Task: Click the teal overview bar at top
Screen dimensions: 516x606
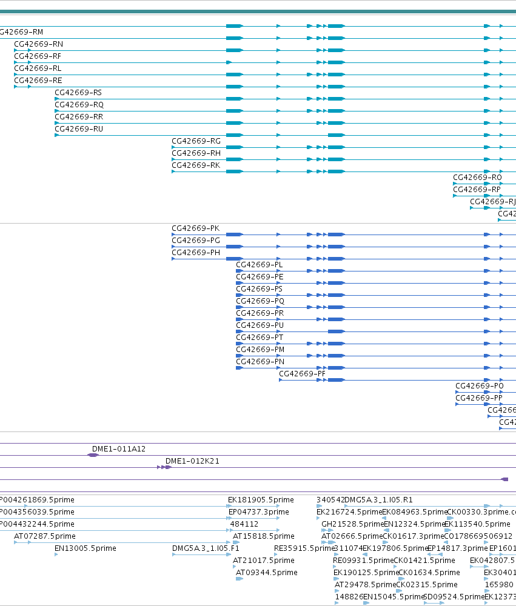Action: 258,12
